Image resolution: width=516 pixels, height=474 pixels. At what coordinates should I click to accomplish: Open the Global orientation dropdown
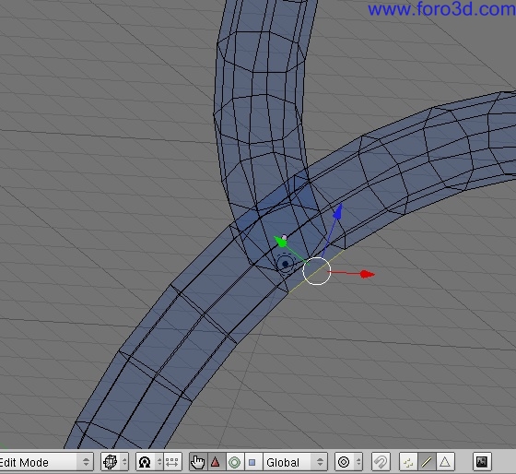295,462
